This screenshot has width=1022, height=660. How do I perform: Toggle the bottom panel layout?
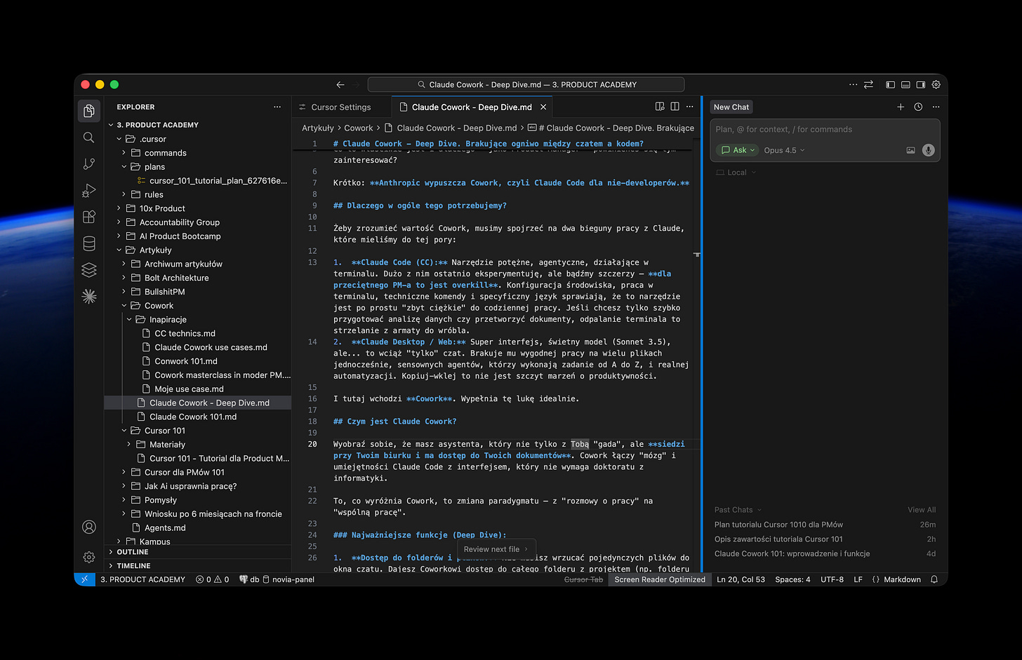tap(905, 84)
